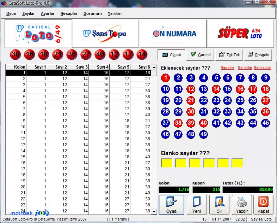Select blue number ball 49
The height and width of the screenshot is (223, 277).
point(203,134)
